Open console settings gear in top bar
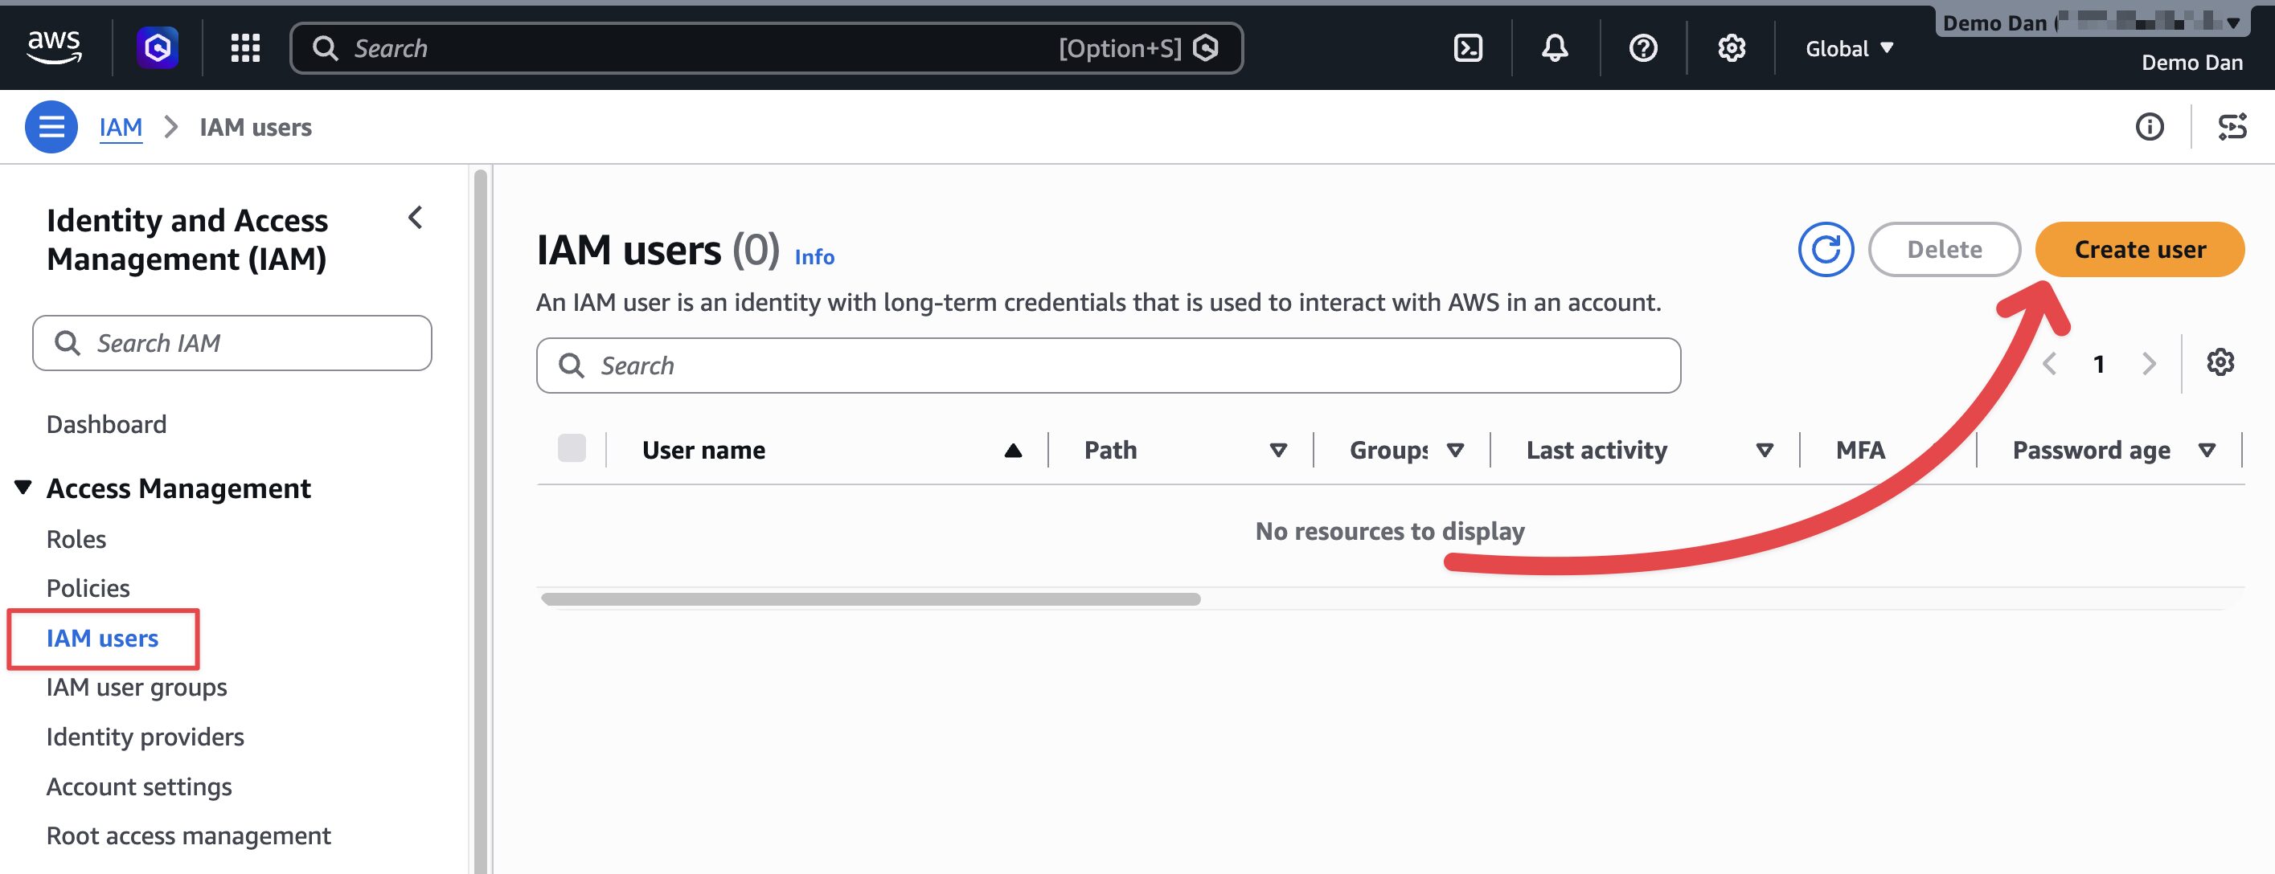2275x874 pixels. point(1731,47)
